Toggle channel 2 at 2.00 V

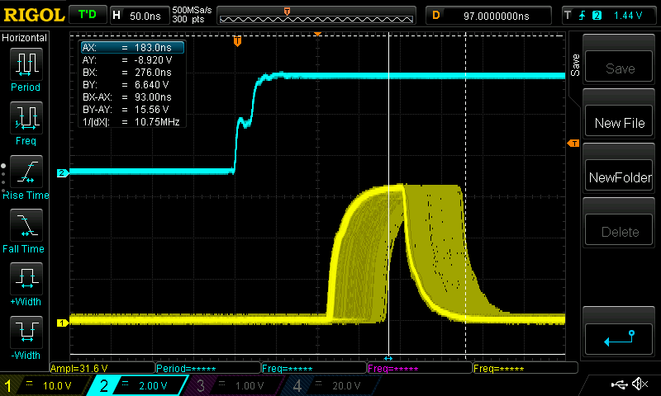tap(136, 385)
